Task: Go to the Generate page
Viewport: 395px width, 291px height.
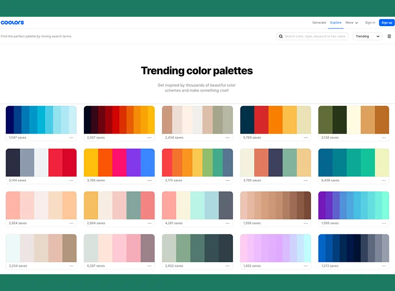Action: tap(319, 23)
